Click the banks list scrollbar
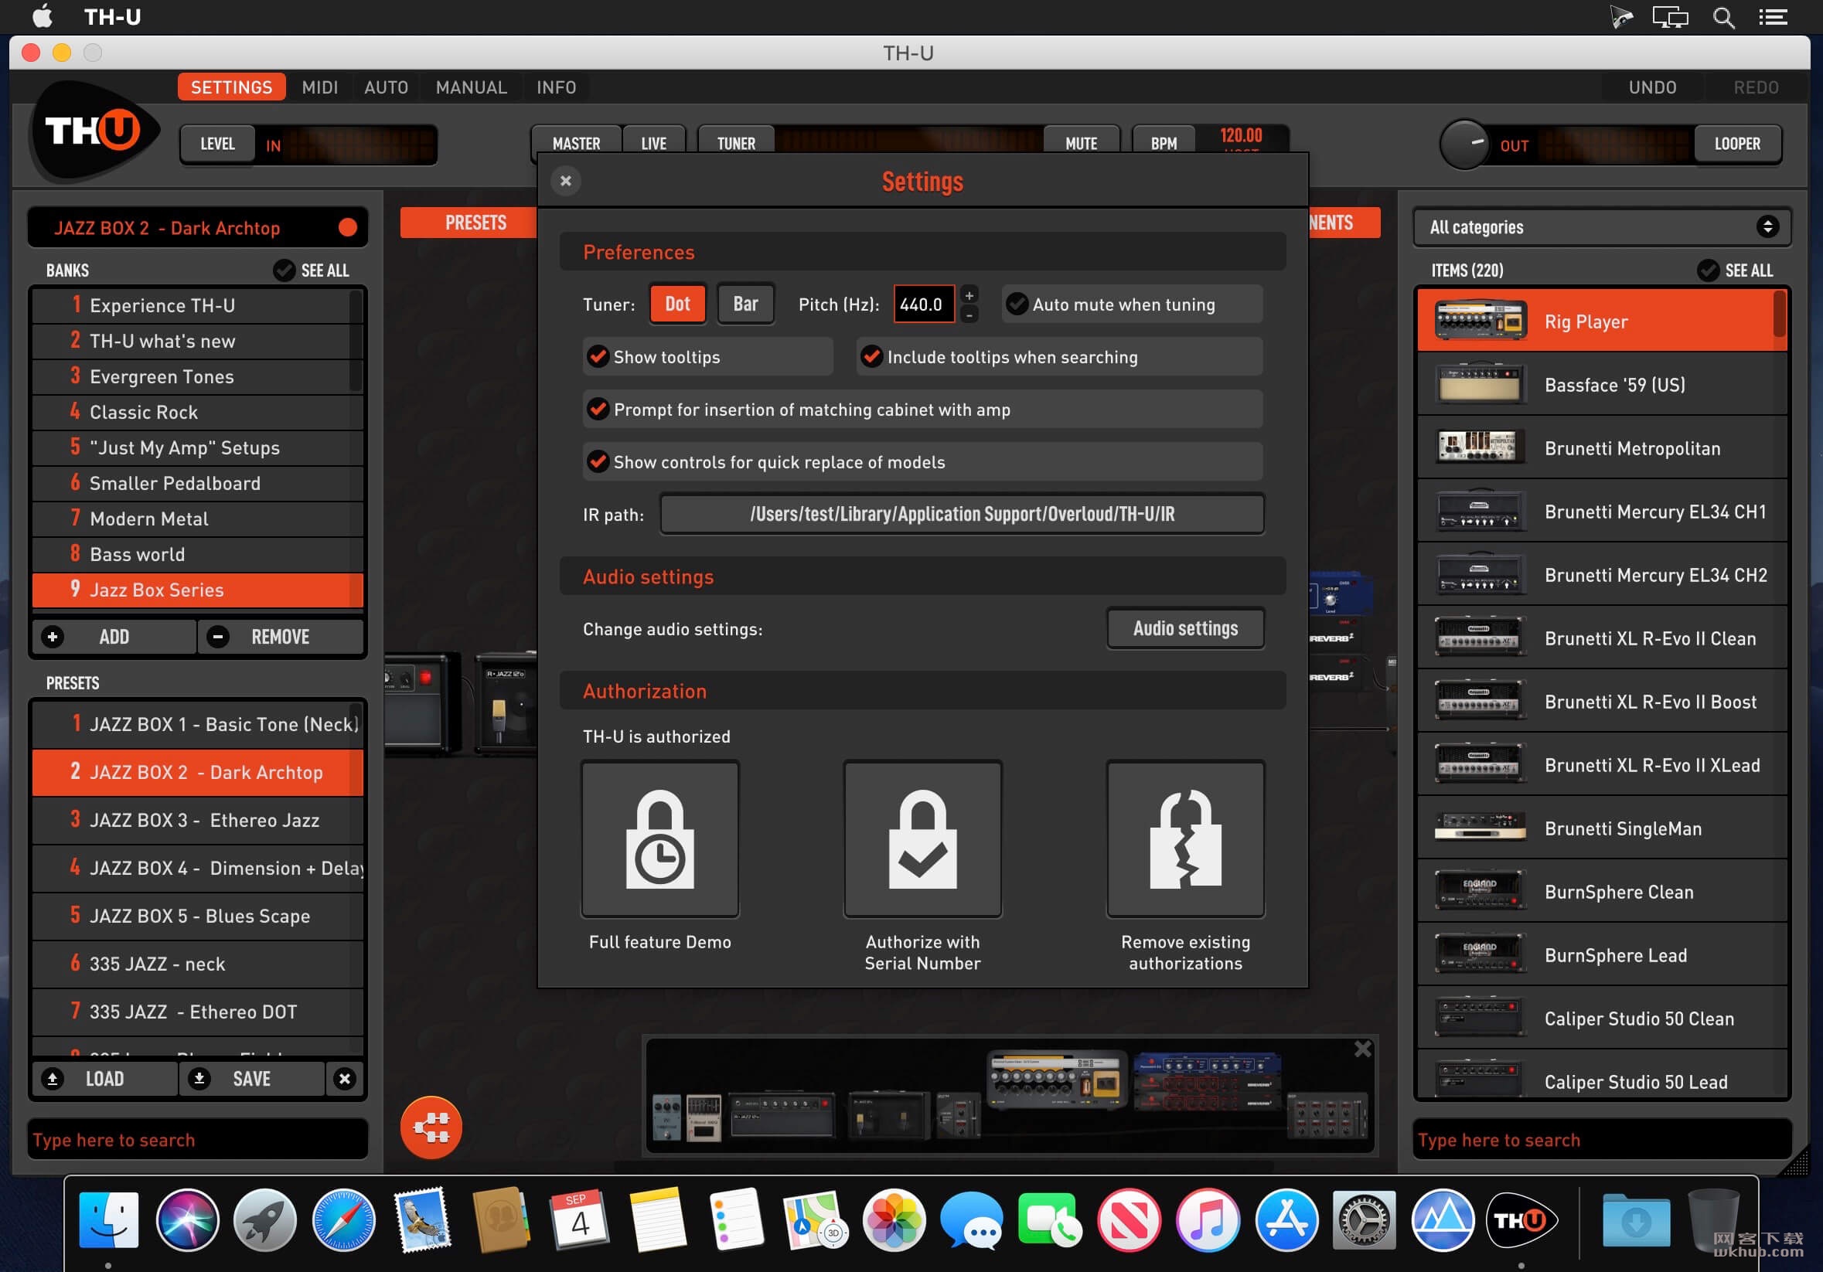Screen dimensions: 1823x1272 (356, 342)
